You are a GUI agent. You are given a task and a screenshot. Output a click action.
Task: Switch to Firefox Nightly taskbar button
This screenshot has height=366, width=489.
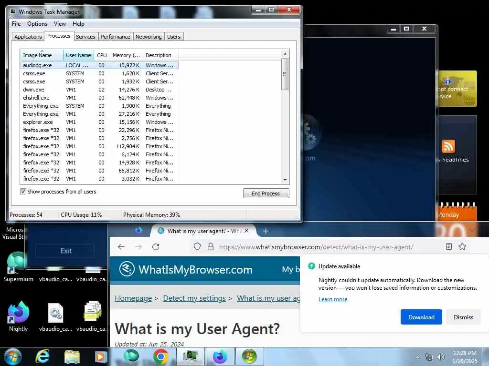220,356
